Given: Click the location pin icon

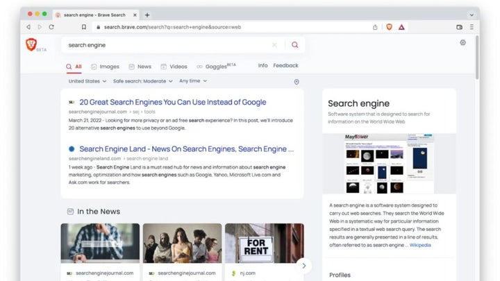Looking at the screenshot, I should (x=297, y=82).
